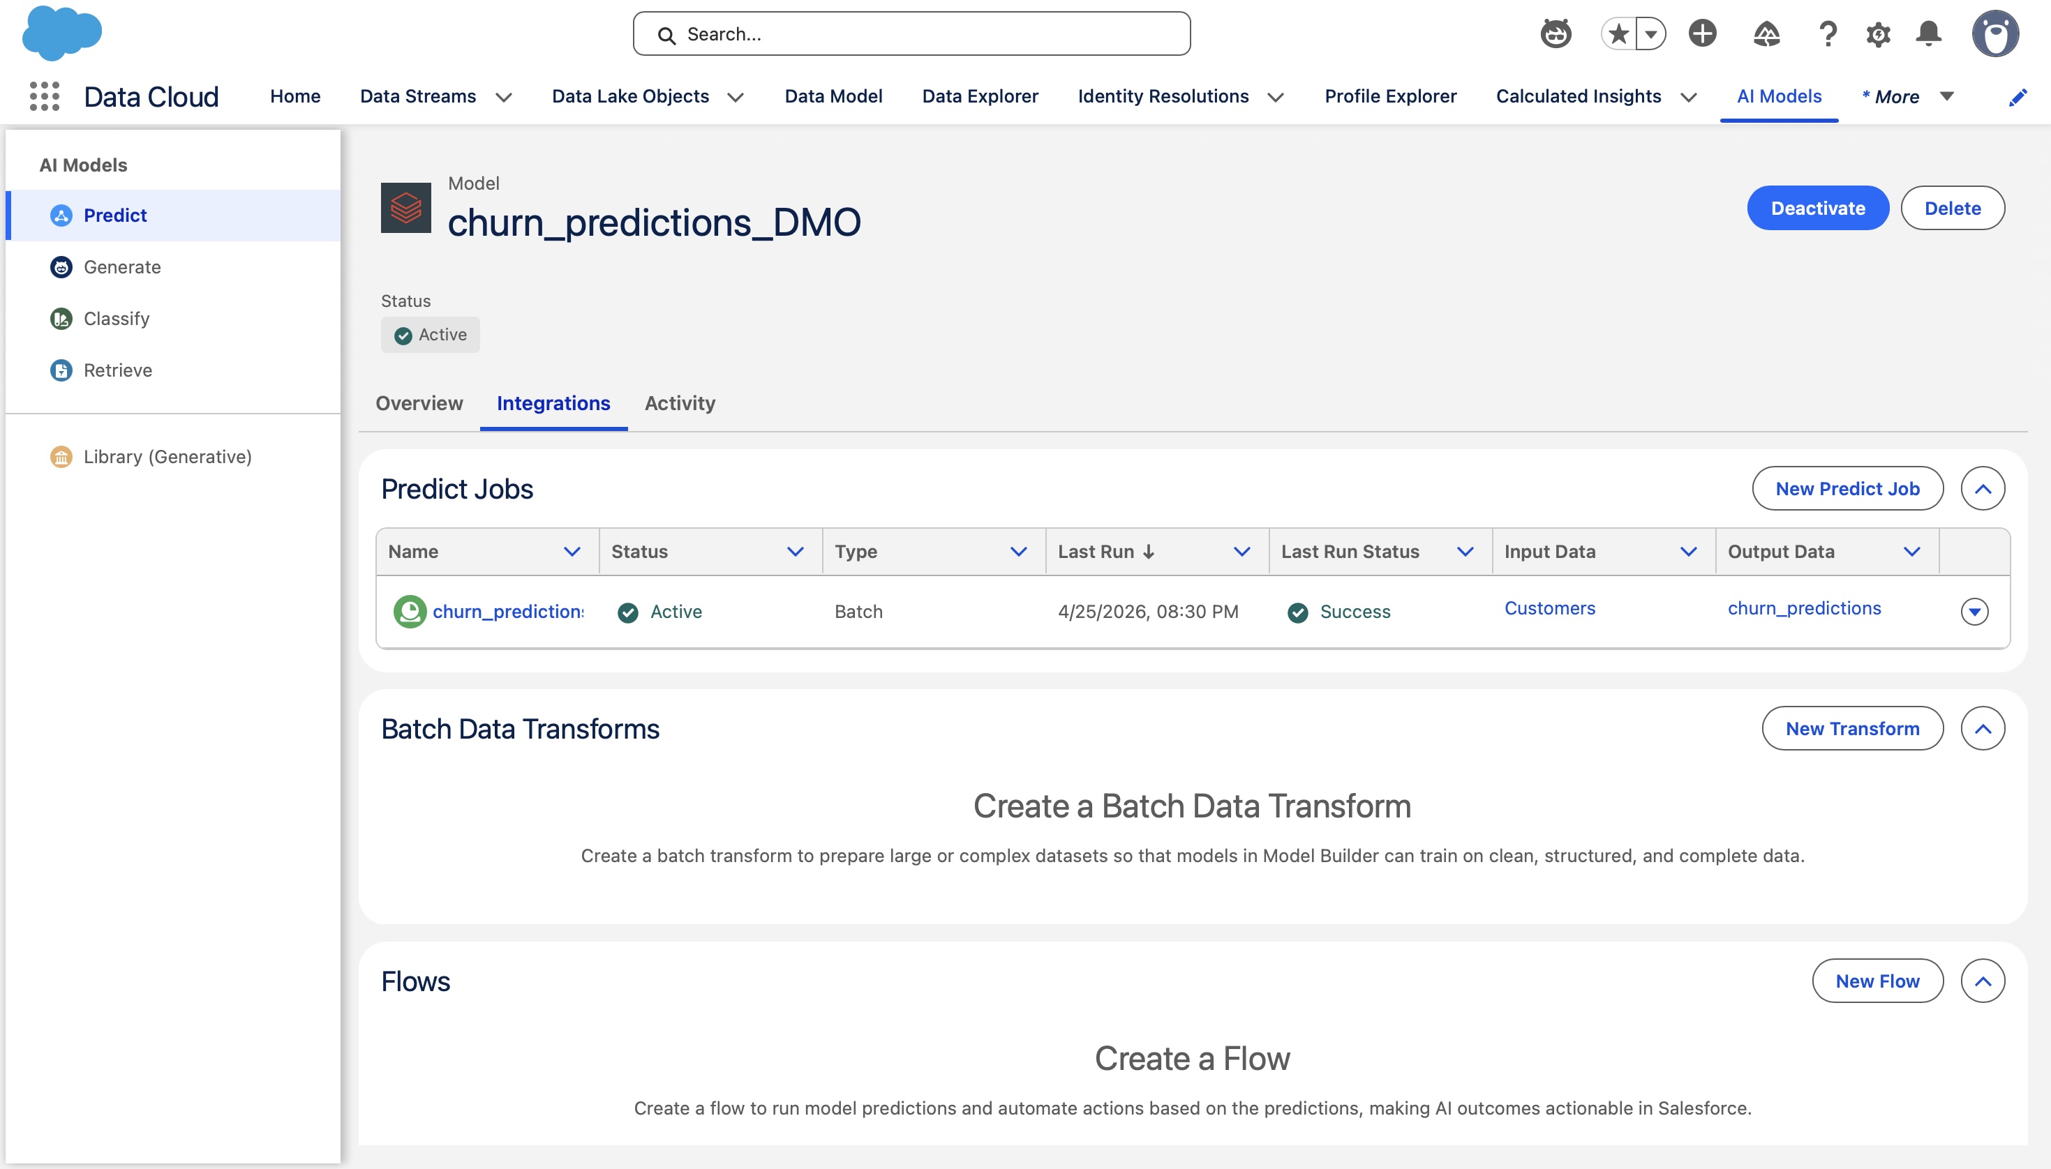Click the search magnifier icon
The image size is (2051, 1169).
[x=666, y=34]
